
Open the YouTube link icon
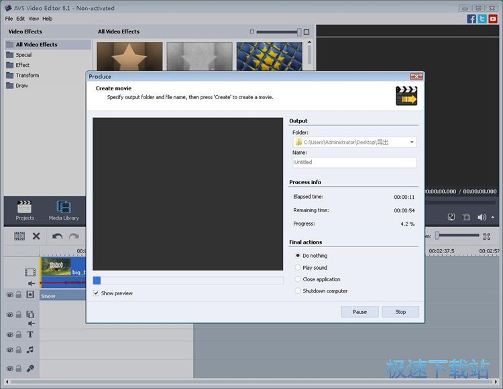(493, 19)
